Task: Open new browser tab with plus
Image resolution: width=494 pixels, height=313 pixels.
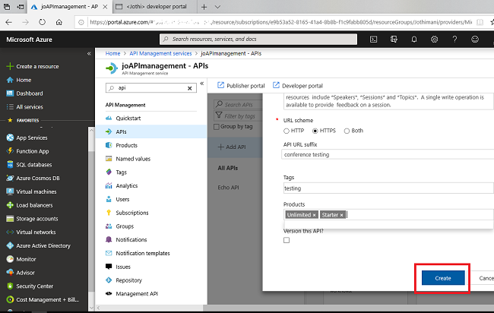Action: (x=204, y=7)
